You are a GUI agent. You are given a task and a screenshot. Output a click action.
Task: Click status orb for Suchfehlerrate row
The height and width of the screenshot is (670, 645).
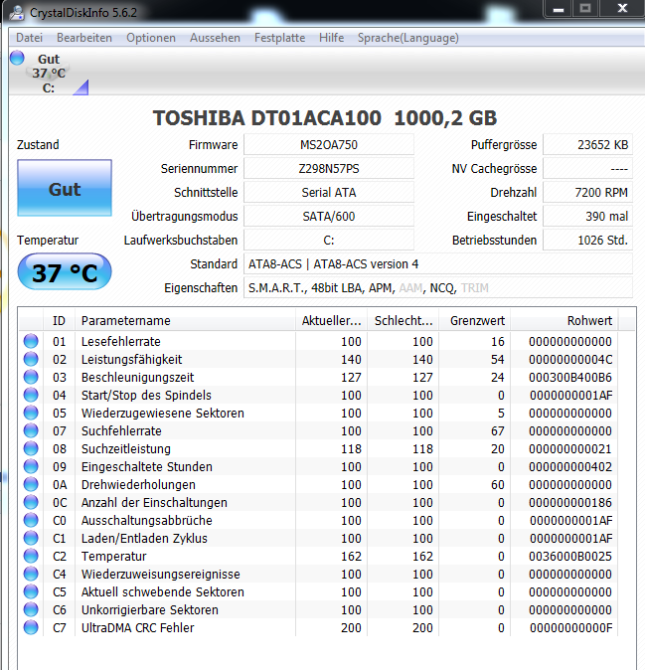(31, 430)
